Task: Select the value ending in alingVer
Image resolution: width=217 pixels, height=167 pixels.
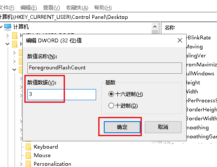Action: pos(196,56)
